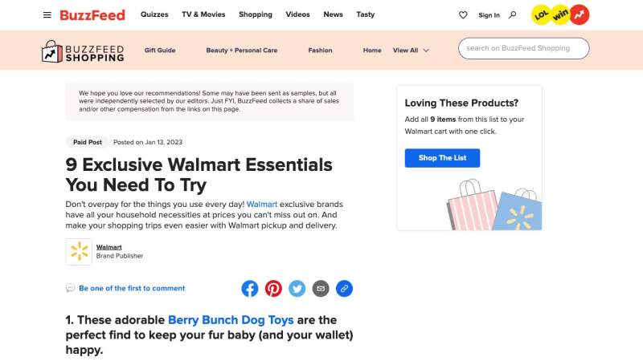643x361 pixels.
Task: Share the article on Twitter
Action: [x=297, y=289]
